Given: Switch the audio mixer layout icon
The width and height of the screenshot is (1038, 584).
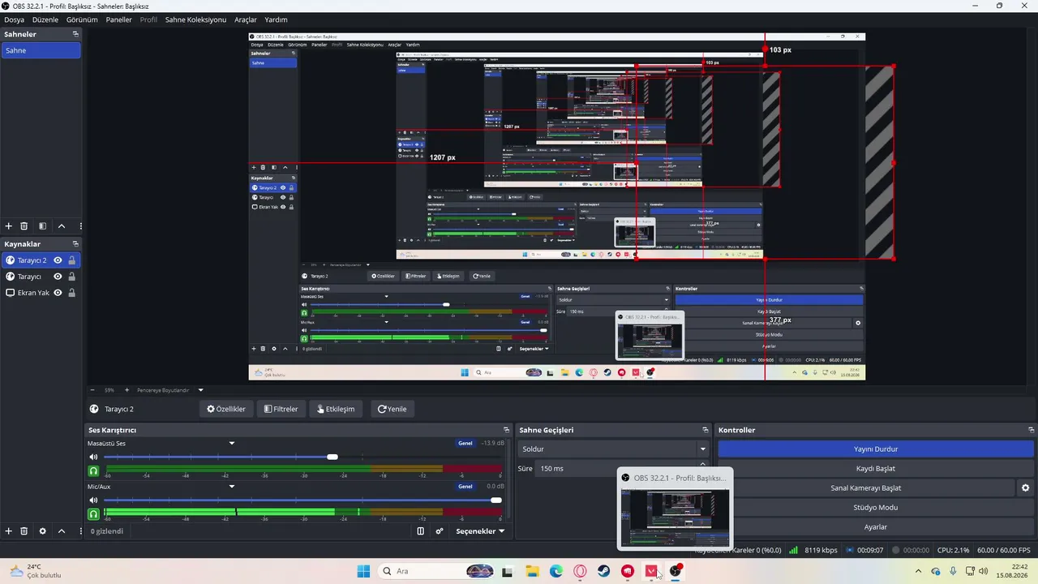Looking at the screenshot, I should pyautogui.click(x=421, y=531).
